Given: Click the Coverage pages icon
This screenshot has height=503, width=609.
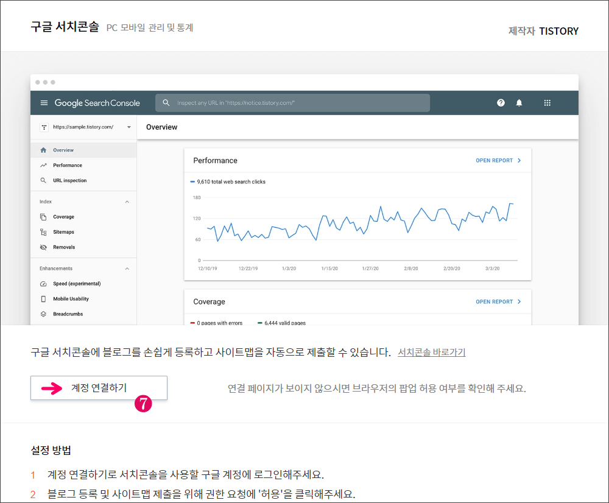Looking at the screenshot, I should tap(43, 217).
